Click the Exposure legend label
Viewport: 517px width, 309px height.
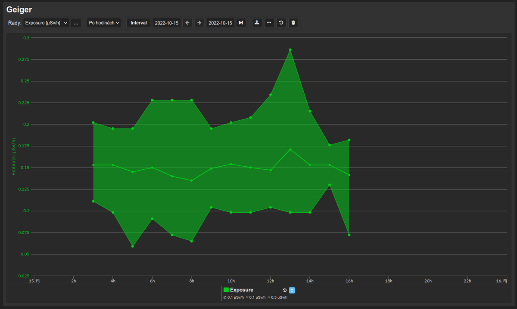tap(242, 290)
